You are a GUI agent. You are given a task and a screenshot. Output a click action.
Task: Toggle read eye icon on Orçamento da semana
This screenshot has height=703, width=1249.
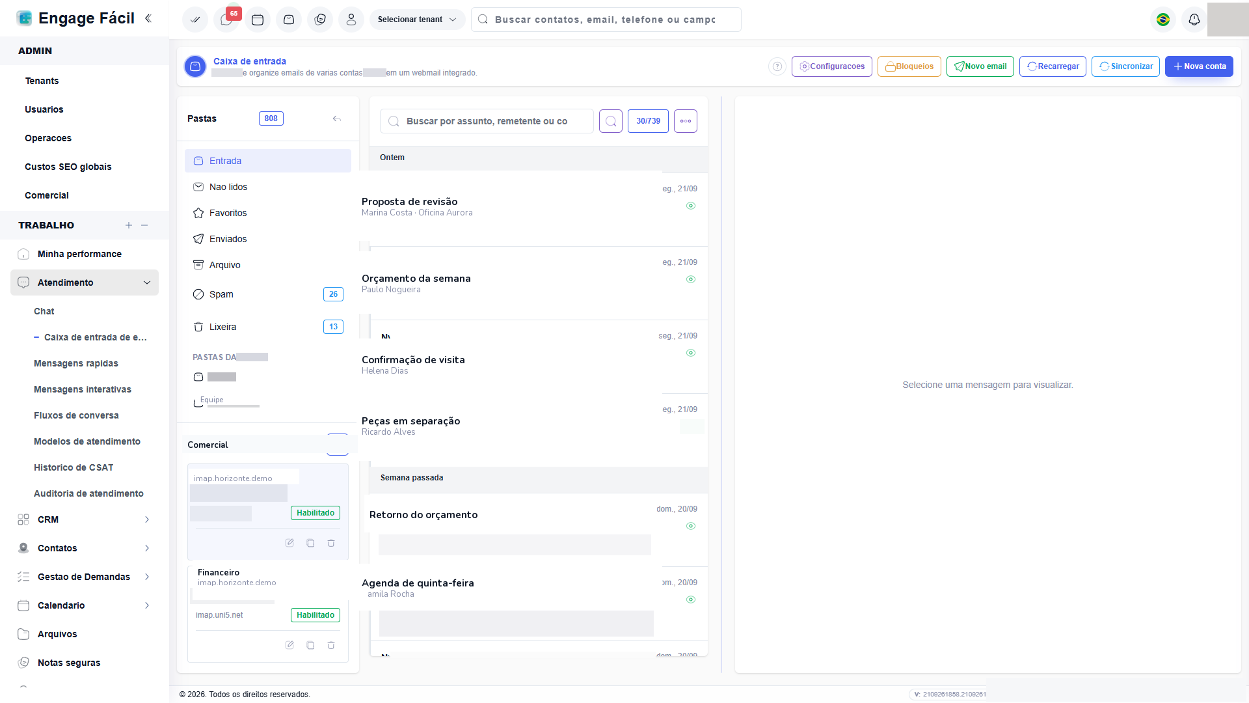pyautogui.click(x=691, y=279)
